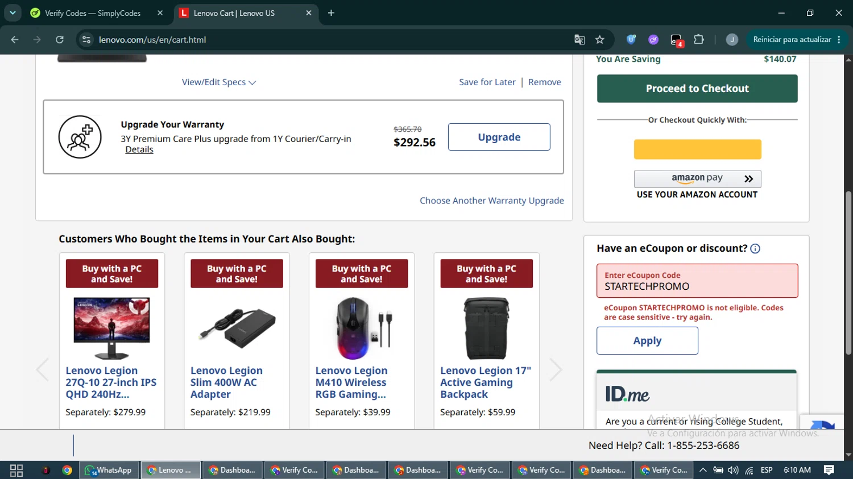Open the Chrome profile avatar J
Screen dimensions: 853x479
tap(732, 40)
